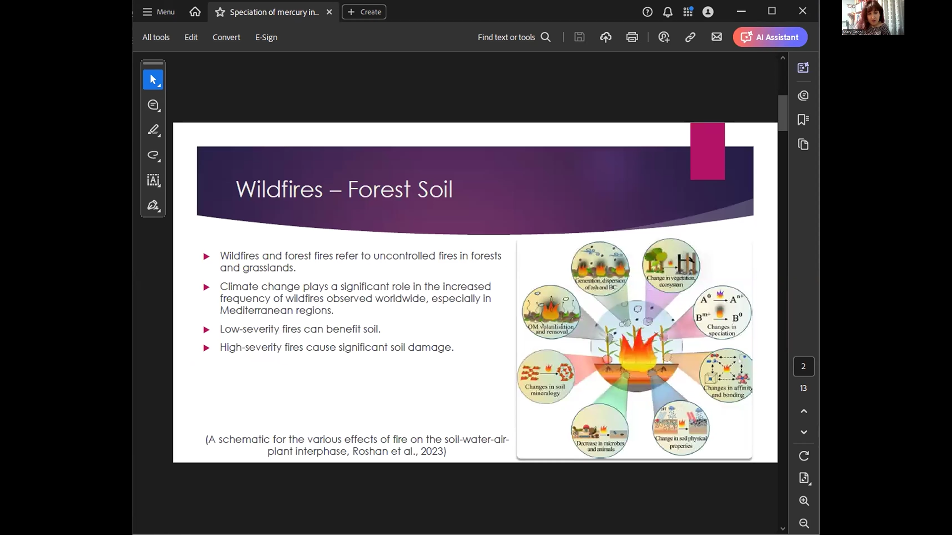The height and width of the screenshot is (535, 952).
Task: Select the Fill and Sign tool
Action: (153, 206)
